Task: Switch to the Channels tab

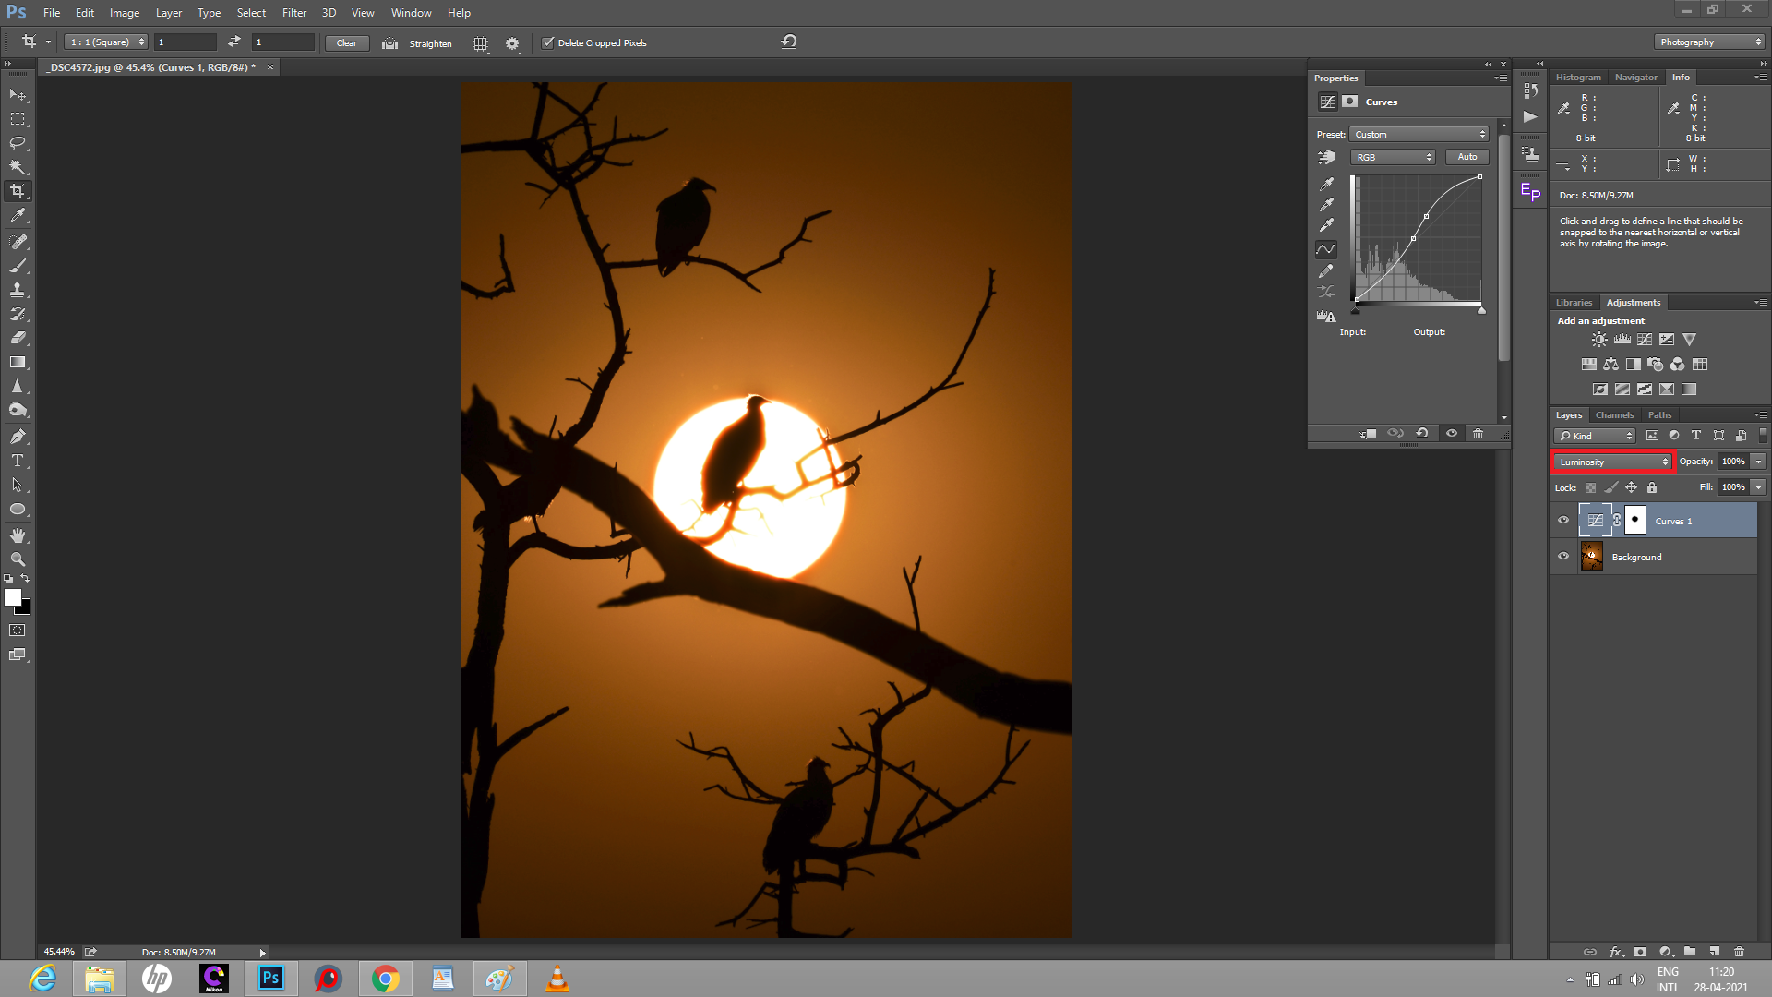Action: point(1614,415)
